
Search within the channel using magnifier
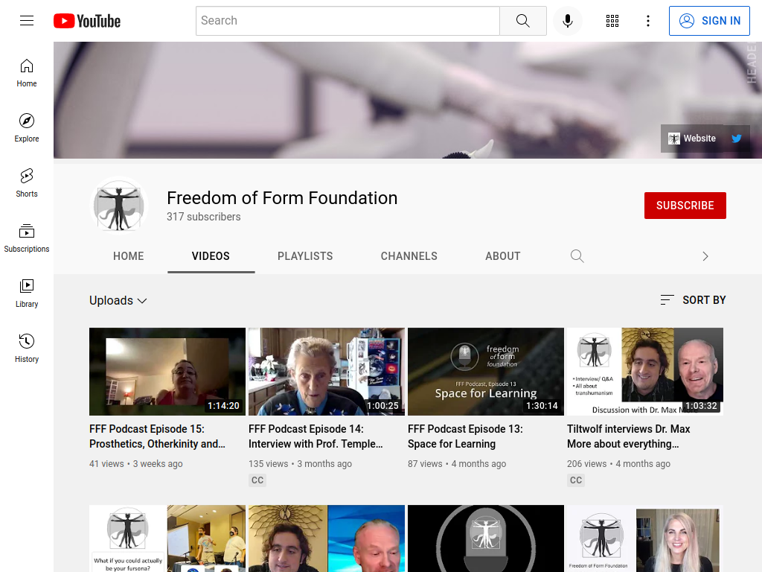point(577,256)
